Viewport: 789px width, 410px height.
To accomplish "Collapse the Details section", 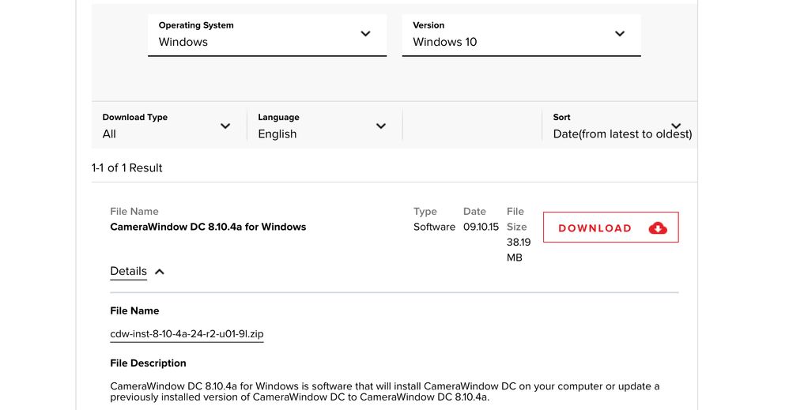I will click(x=137, y=272).
